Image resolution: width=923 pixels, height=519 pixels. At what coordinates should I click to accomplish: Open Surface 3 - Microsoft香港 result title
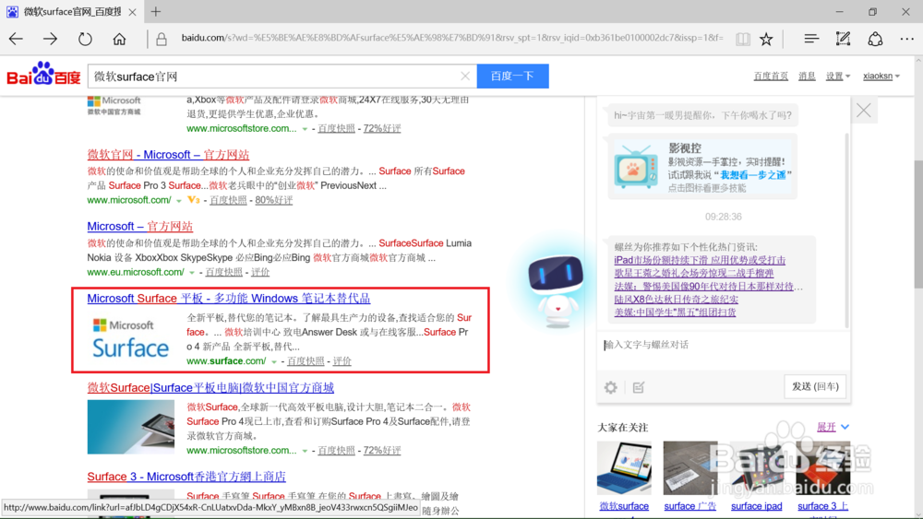(186, 477)
